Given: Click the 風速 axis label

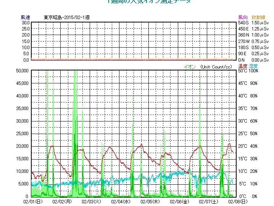Looking at the screenshot, I should (26, 17).
